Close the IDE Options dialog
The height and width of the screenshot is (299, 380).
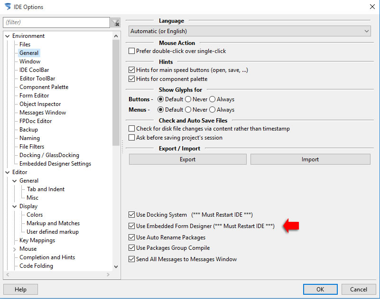pyautogui.click(x=372, y=7)
